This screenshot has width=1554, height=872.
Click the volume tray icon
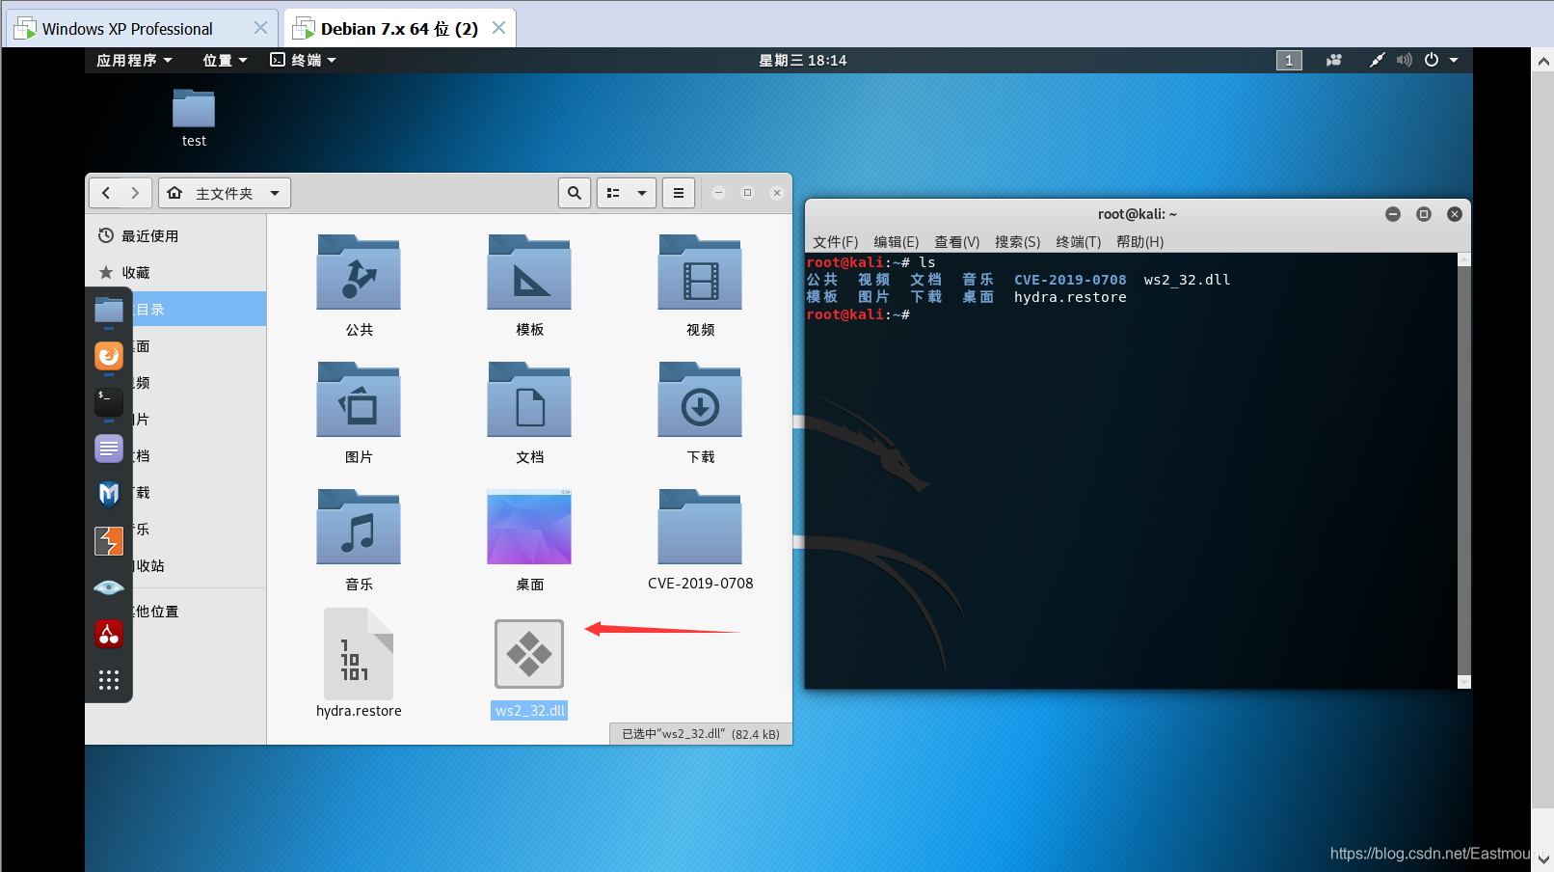pyautogui.click(x=1405, y=60)
